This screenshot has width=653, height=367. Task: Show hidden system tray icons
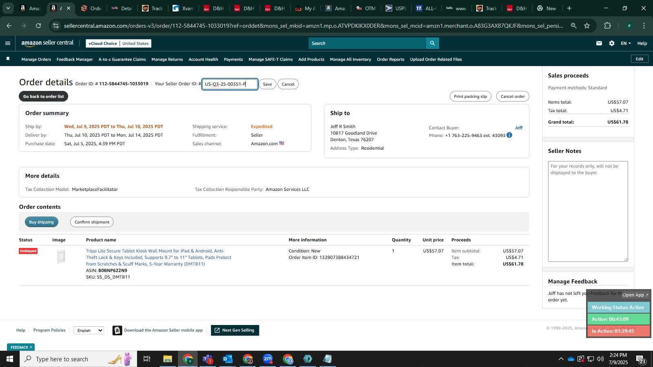pyautogui.click(x=561, y=359)
